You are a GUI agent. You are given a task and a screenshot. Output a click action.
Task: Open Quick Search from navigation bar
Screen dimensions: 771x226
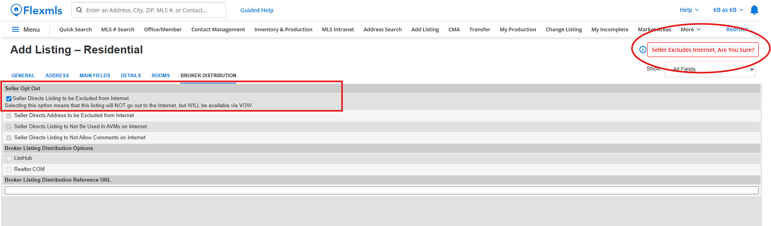75,29
